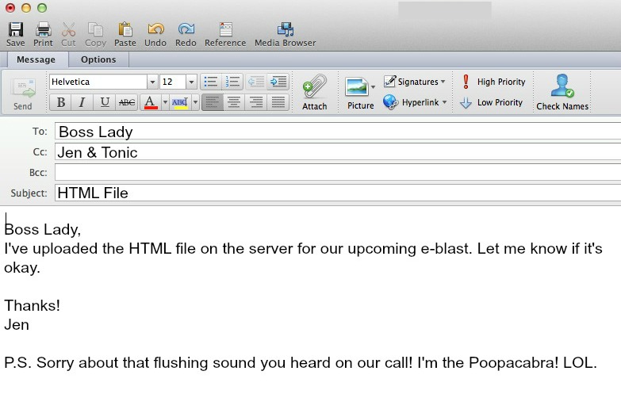Mark message as High Priority
This screenshot has width=621, height=394.
tap(493, 82)
